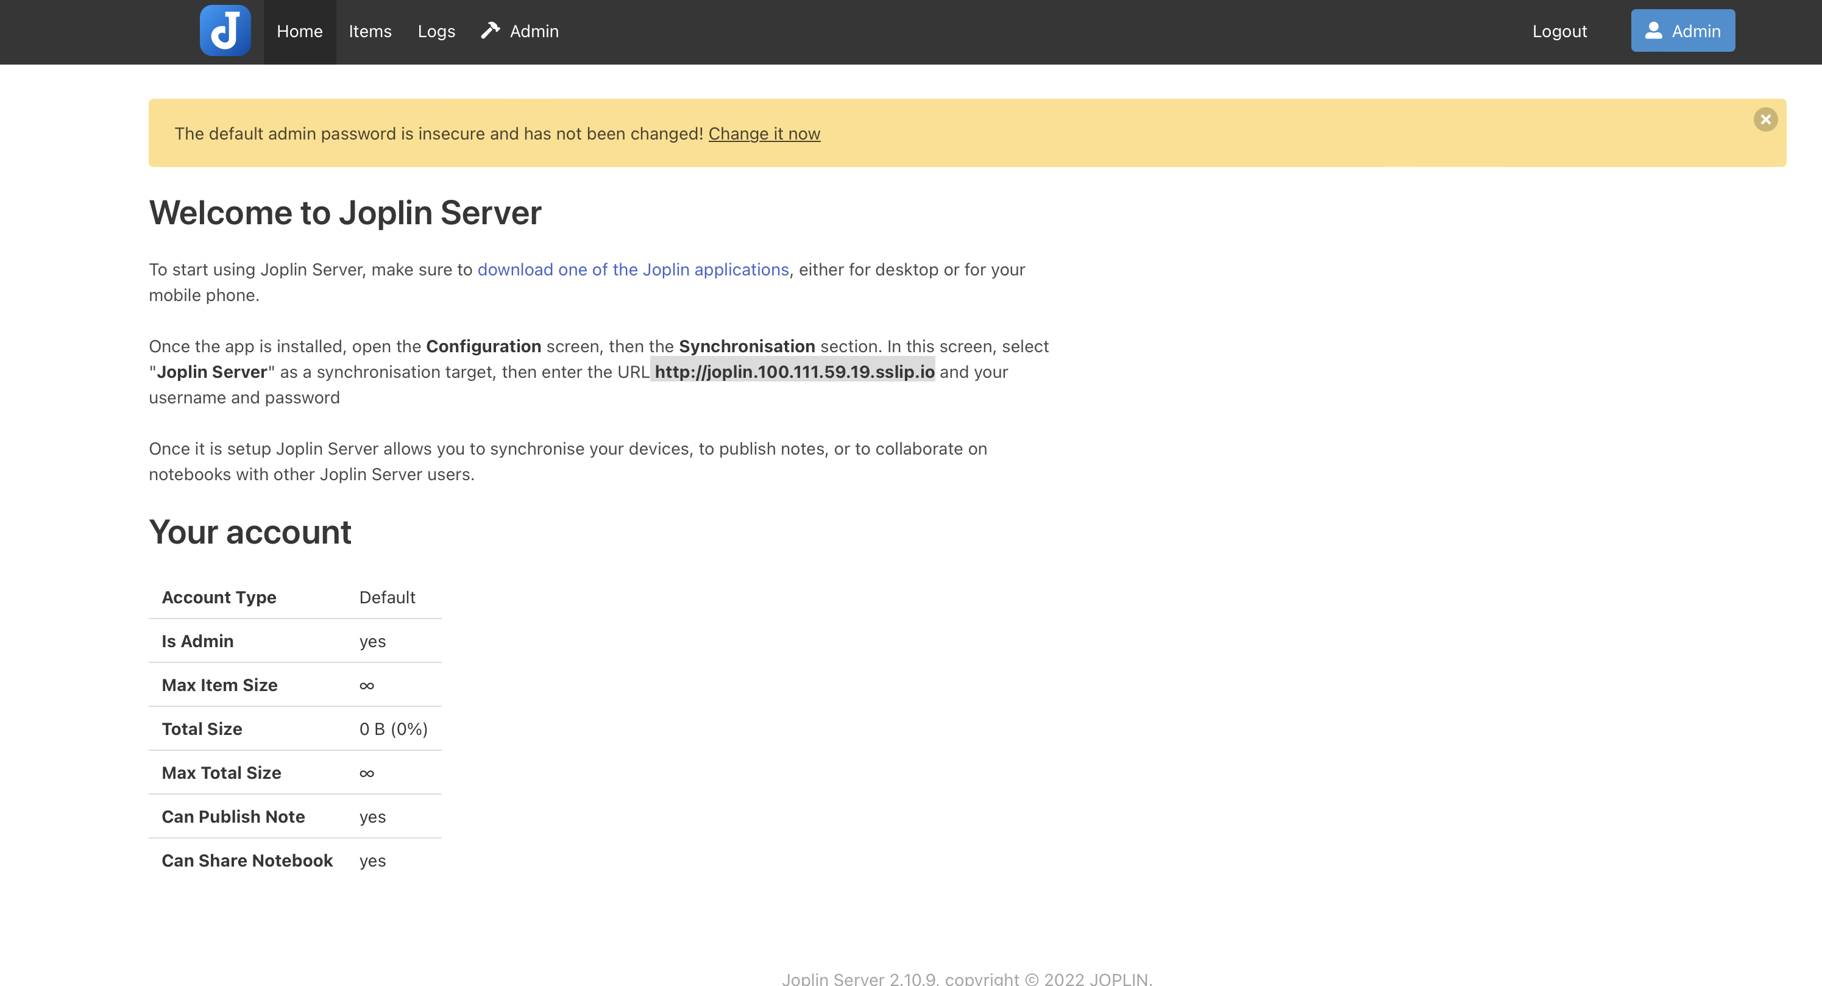Click the Welcome to Joplin Server heading
1822x986 pixels.
click(345, 213)
